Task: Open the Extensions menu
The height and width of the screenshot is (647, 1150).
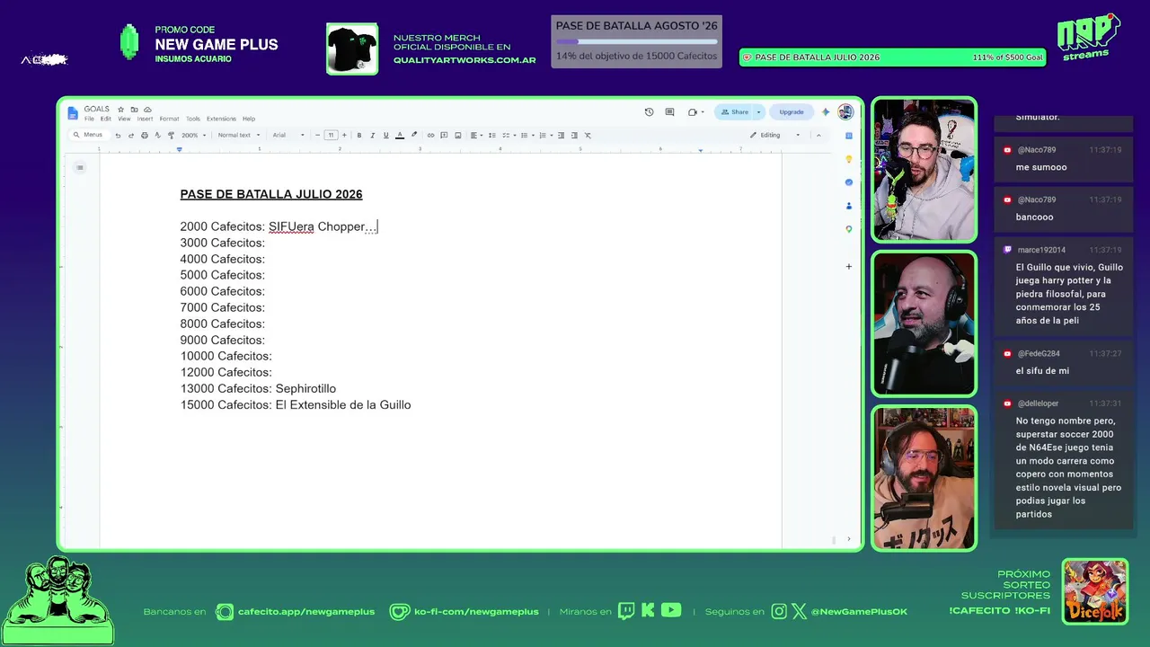Action: coord(221,119)
